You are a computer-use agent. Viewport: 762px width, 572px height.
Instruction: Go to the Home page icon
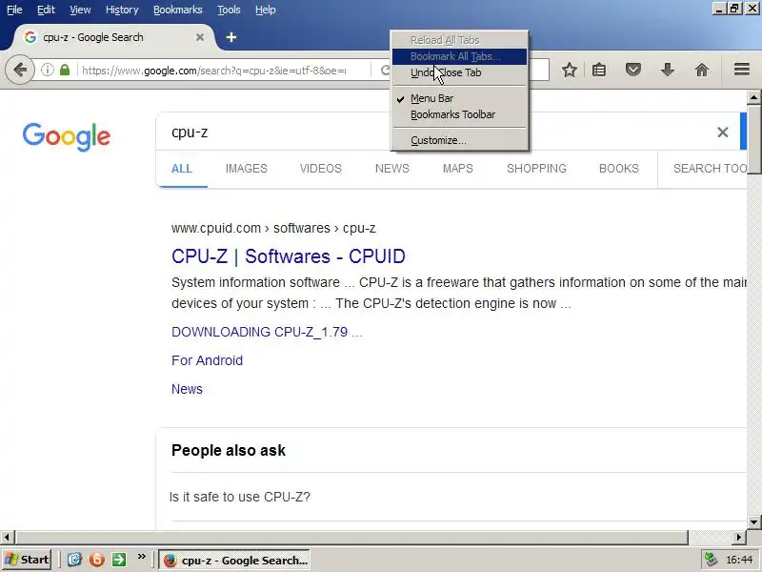[701, 70]
